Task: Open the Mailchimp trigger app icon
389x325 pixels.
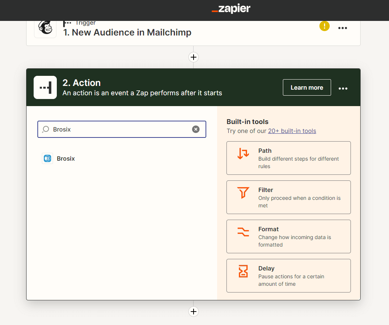Action: coord(45,28)
